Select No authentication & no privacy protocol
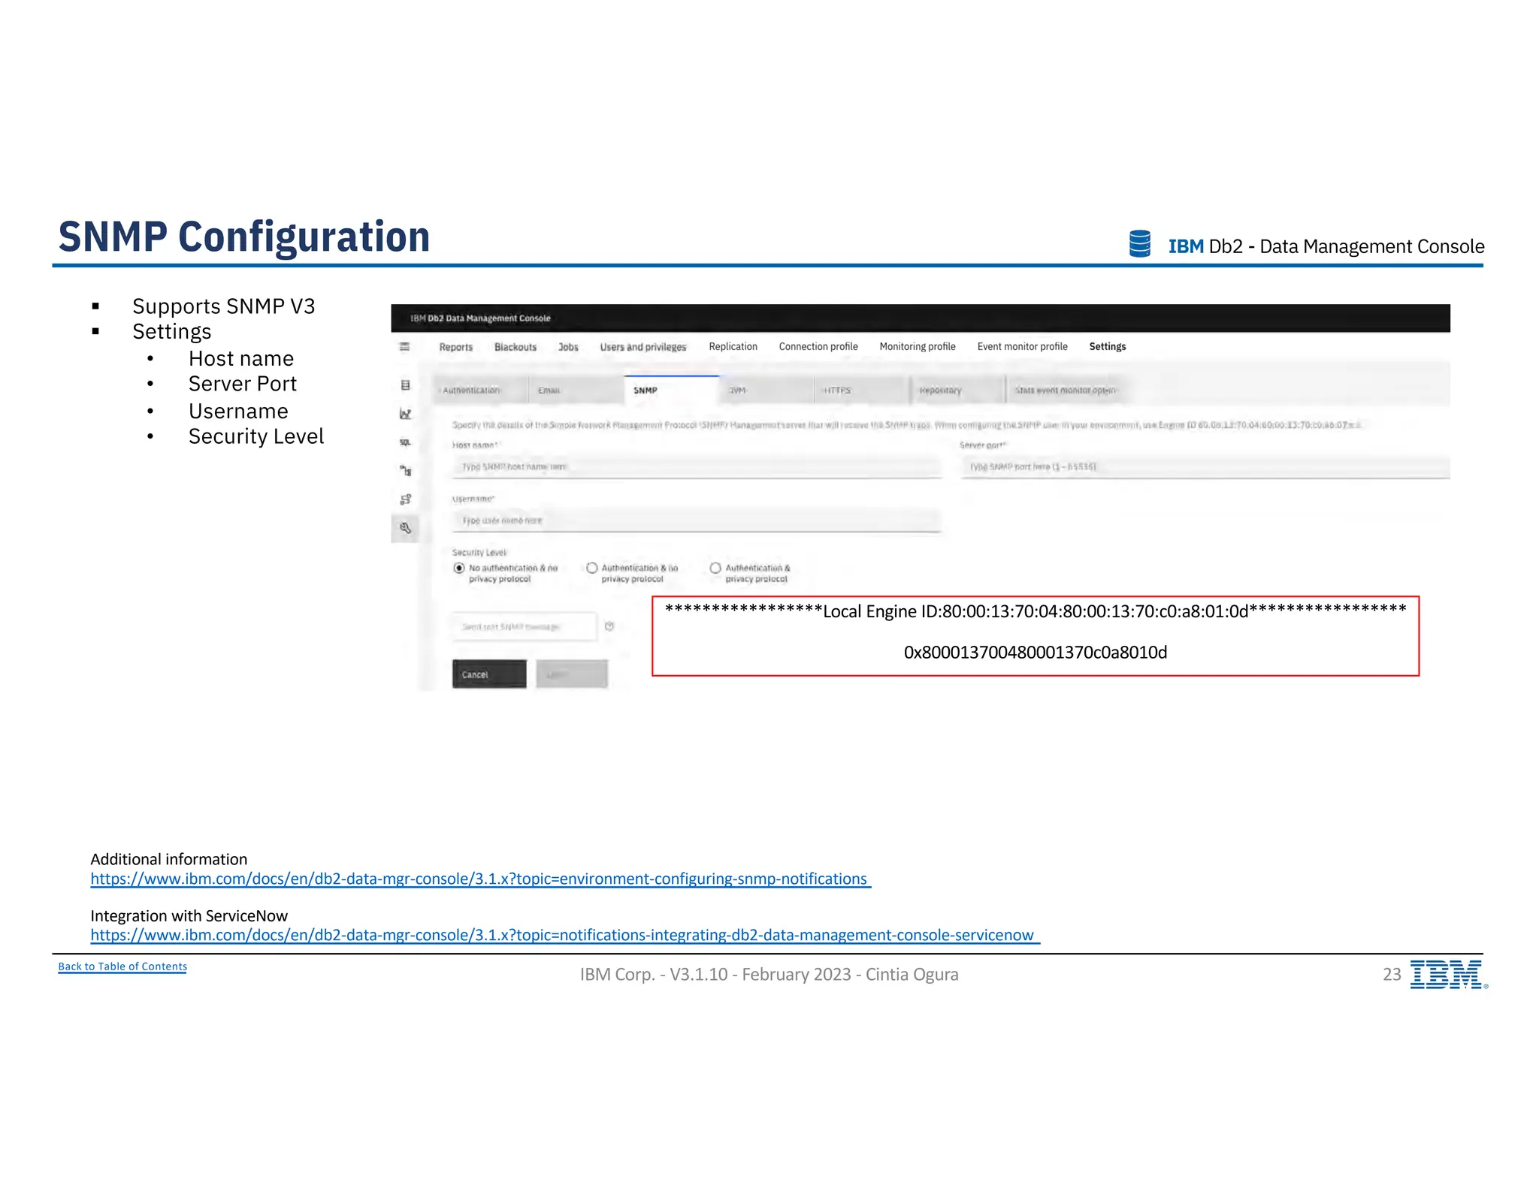Screen dimensions: 1539x1188 click(459, 568)
